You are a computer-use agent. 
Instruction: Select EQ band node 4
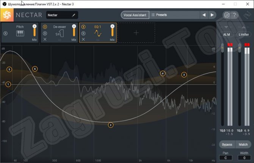[163, 73]
